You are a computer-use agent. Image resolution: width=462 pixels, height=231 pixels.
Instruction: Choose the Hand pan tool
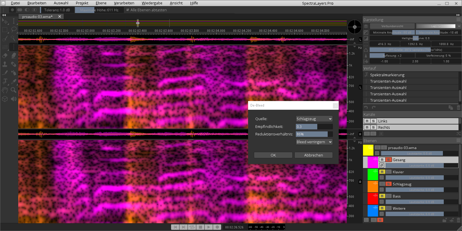(5, 90)
